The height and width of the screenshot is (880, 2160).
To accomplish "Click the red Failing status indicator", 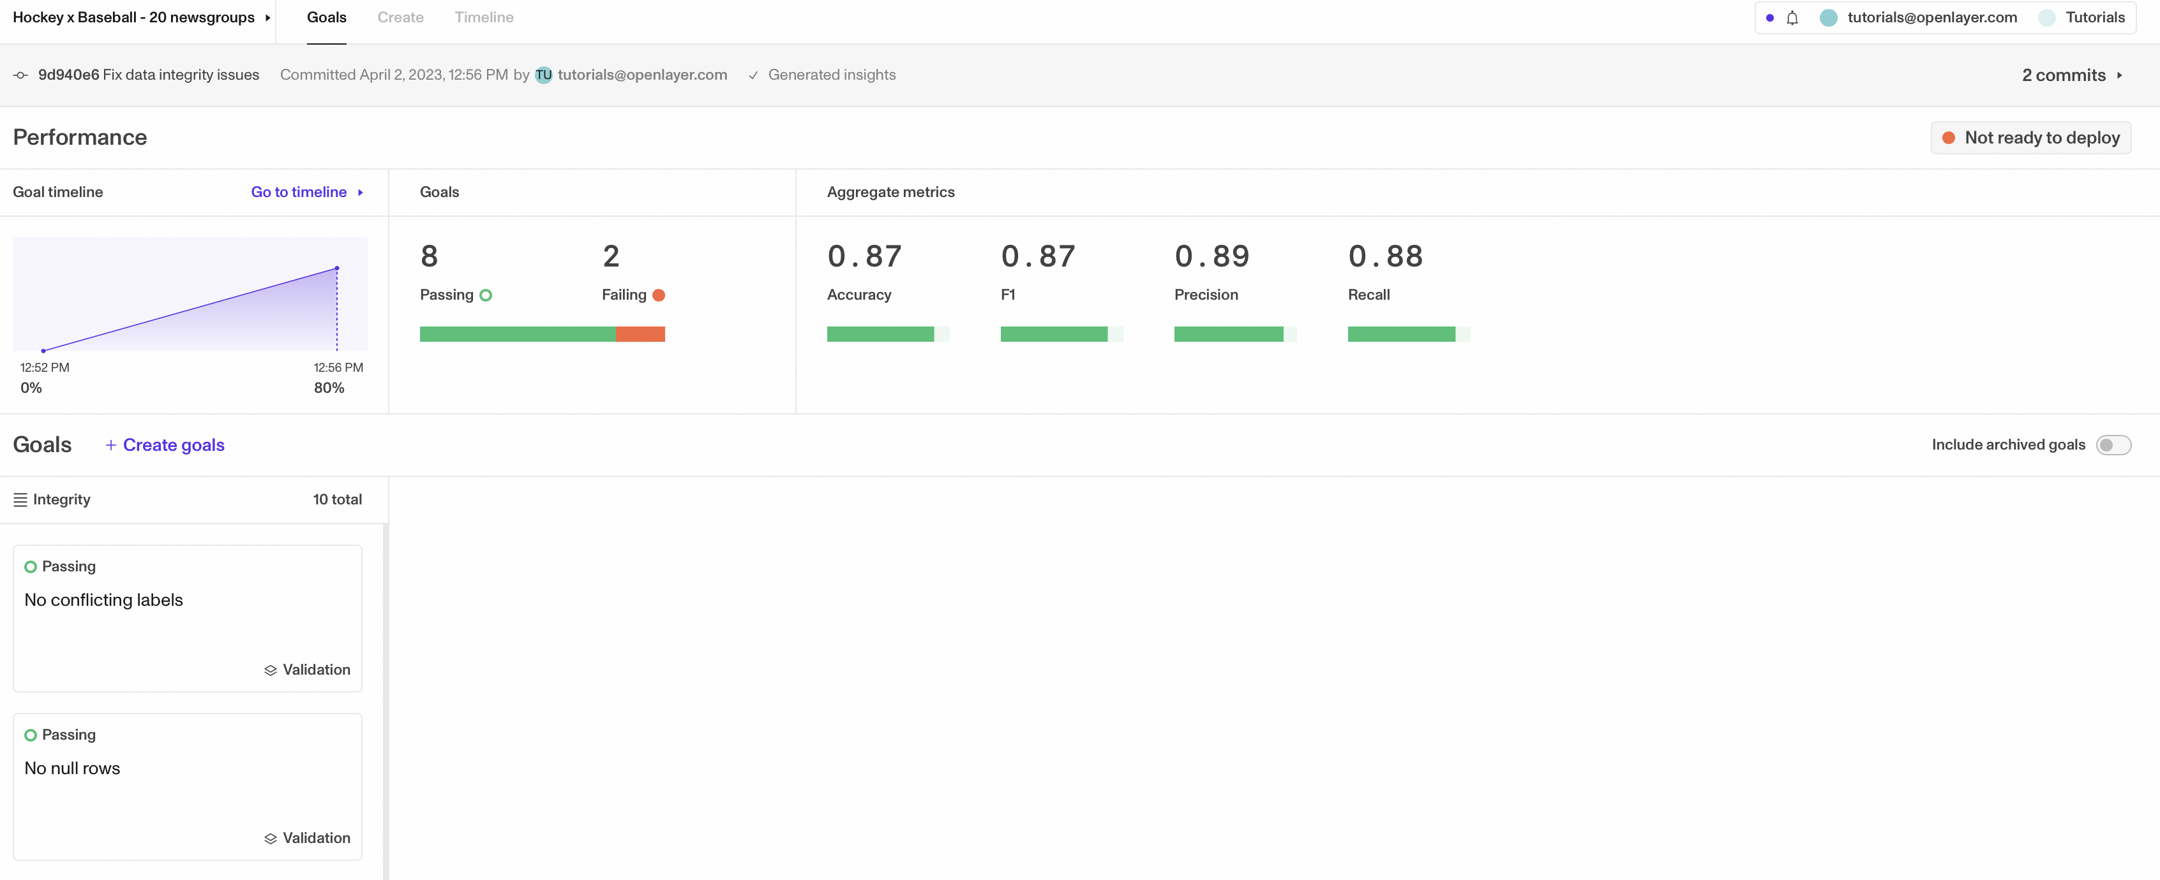I will [x=658, y=295].
